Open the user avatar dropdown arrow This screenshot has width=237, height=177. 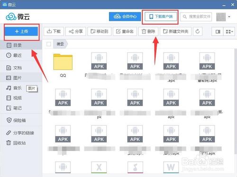tap(229, 17)
